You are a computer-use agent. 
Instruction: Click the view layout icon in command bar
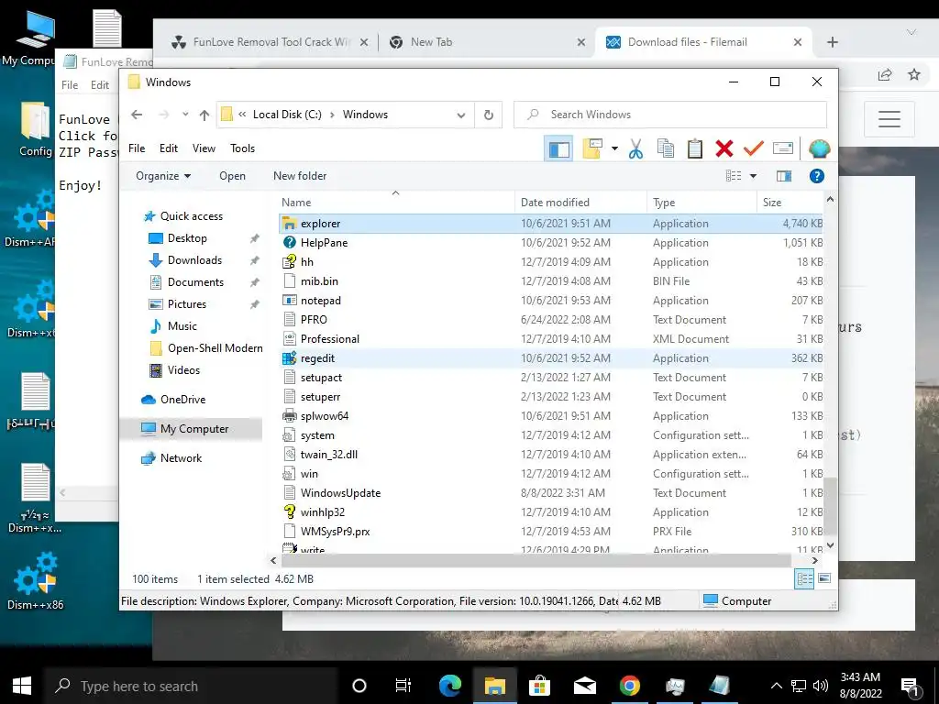coord(734,176)
